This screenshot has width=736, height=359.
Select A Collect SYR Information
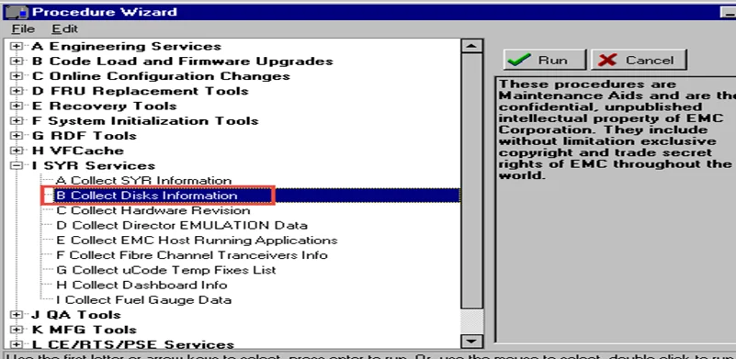143,181
